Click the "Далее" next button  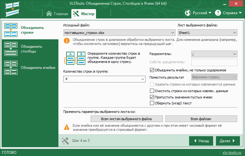(x=228, y=141)
